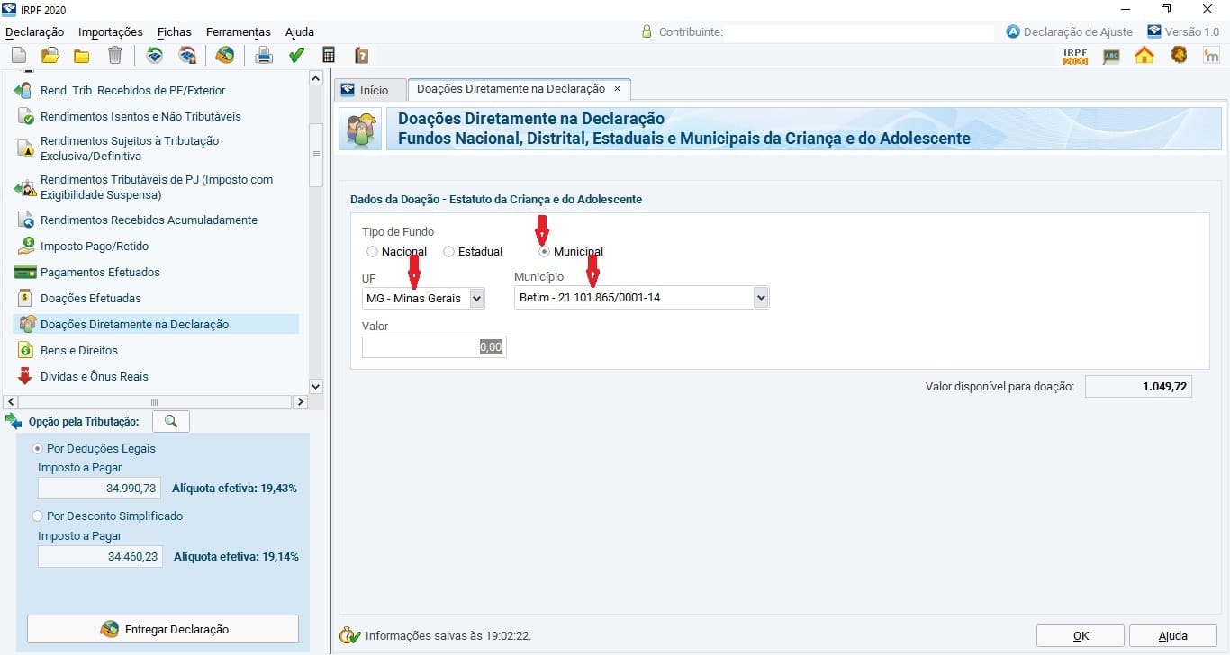This screenshot has height=655, width=1230.
Task: Open the calculator icon in toolbar
Action: pos(329,56)
